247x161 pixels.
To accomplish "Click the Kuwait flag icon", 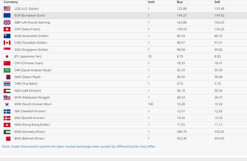I will (x=7, y=131).
